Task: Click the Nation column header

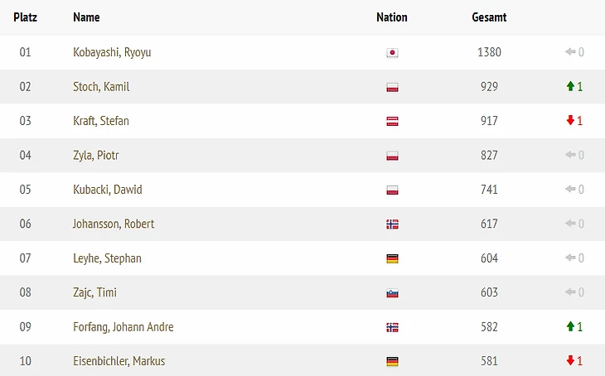Action: pos(392,17)
